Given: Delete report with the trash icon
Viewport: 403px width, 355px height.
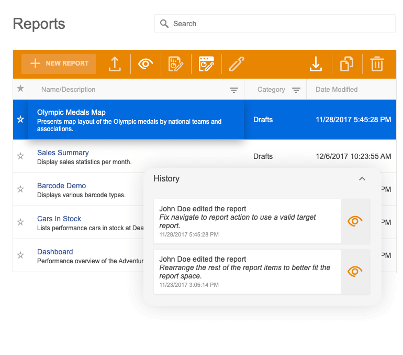Looking at the screenshot, I should [x=377, y=64].
